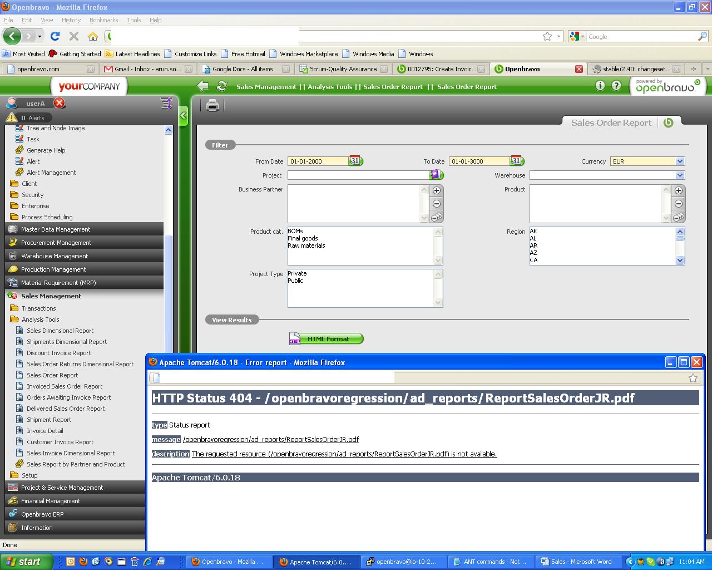Select Raw materials product category
The image size is (712, 570).
coord(306,245)
